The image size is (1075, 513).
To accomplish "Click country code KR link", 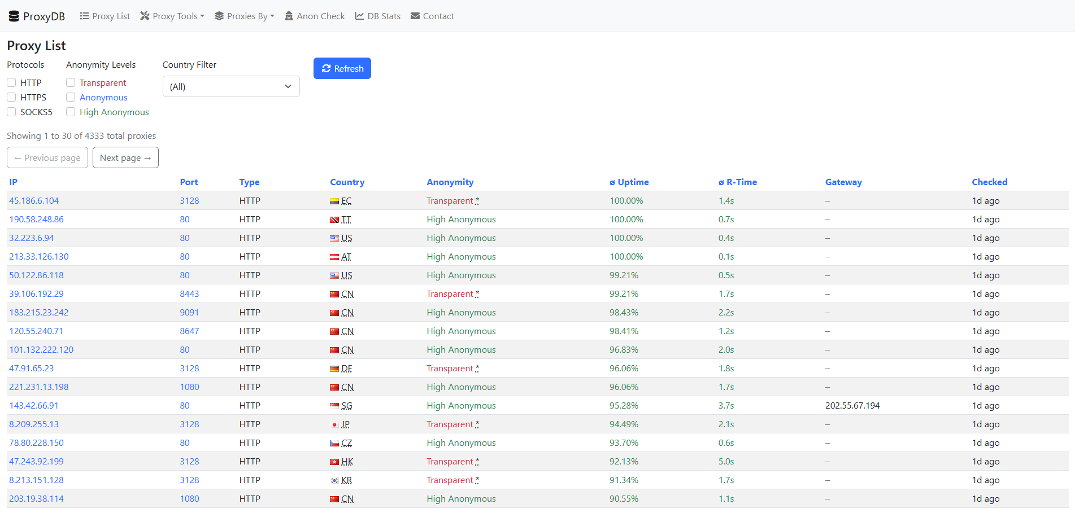I will click(x=346, y=480).
